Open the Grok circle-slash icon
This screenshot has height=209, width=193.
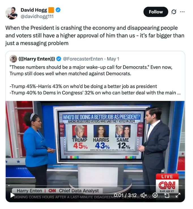[173, 12]
